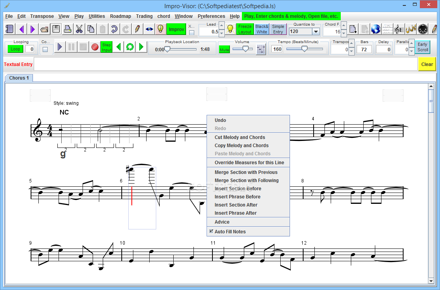The width and height of the screenshot is (440, 290).
Task: Open the volume mixer sliders icon
Action: 261,50
